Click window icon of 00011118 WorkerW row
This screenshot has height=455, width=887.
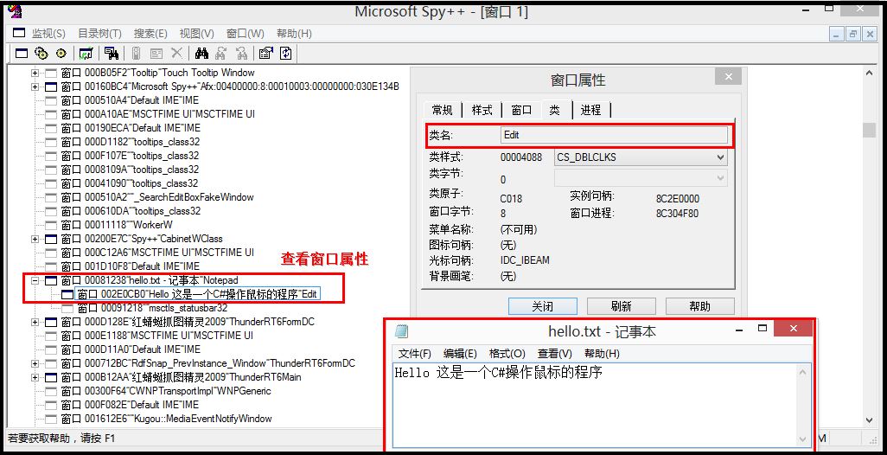(51, 225)
